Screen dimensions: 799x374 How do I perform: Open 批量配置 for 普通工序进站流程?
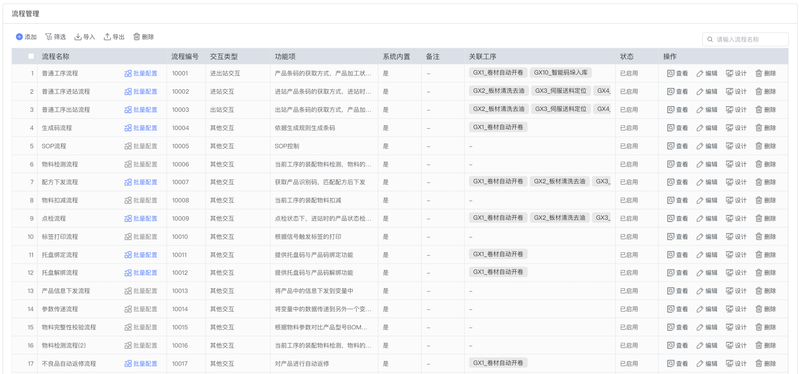pyautogui.click(x=141, y=92)
